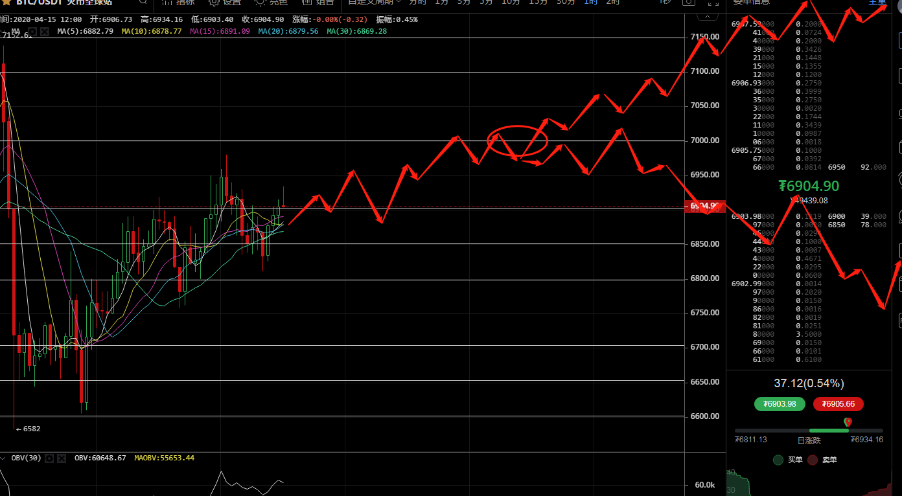Select the 1时 interval
This screenshot has width=902, height=496.
coord(591,2)
